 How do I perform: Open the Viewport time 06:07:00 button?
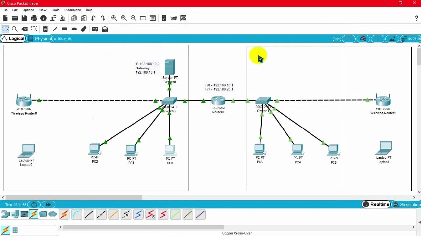(x=410, y=39)
